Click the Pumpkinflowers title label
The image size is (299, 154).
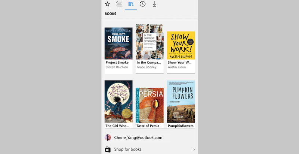[181, 126]
